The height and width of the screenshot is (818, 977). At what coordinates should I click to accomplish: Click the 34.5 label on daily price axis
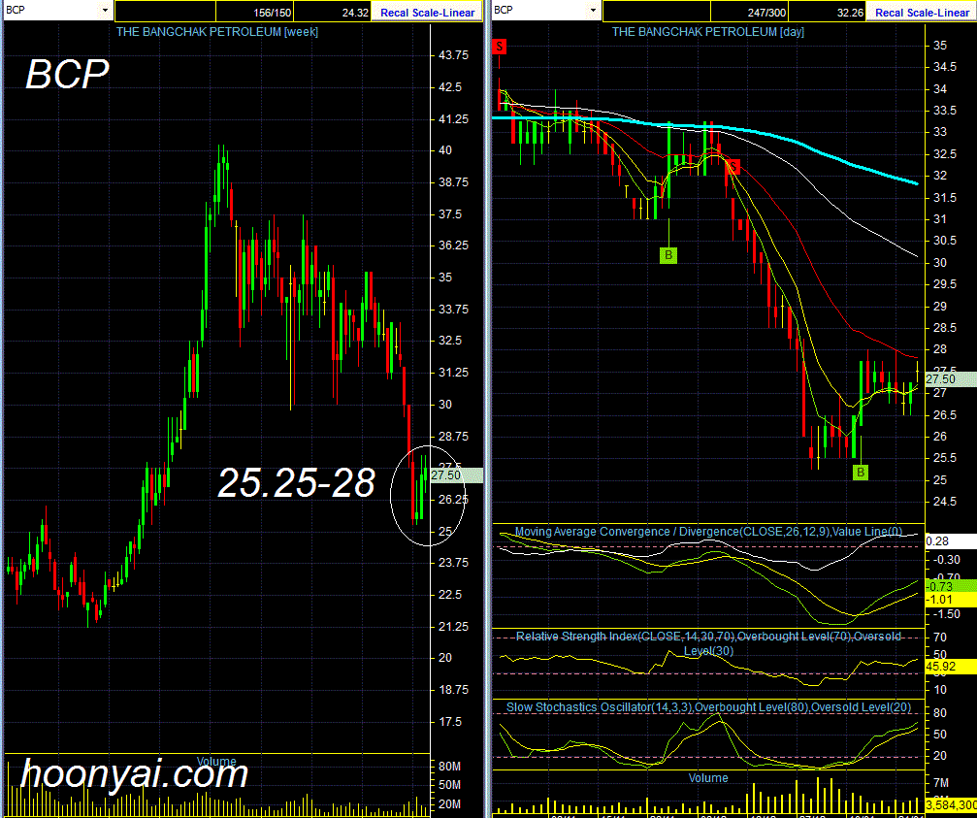[945, 67]
